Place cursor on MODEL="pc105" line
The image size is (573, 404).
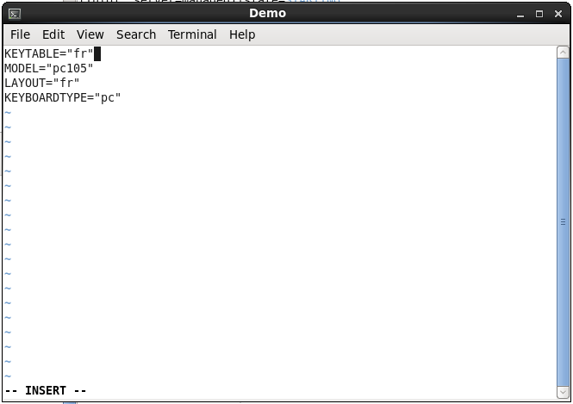(x=48, y=69)
